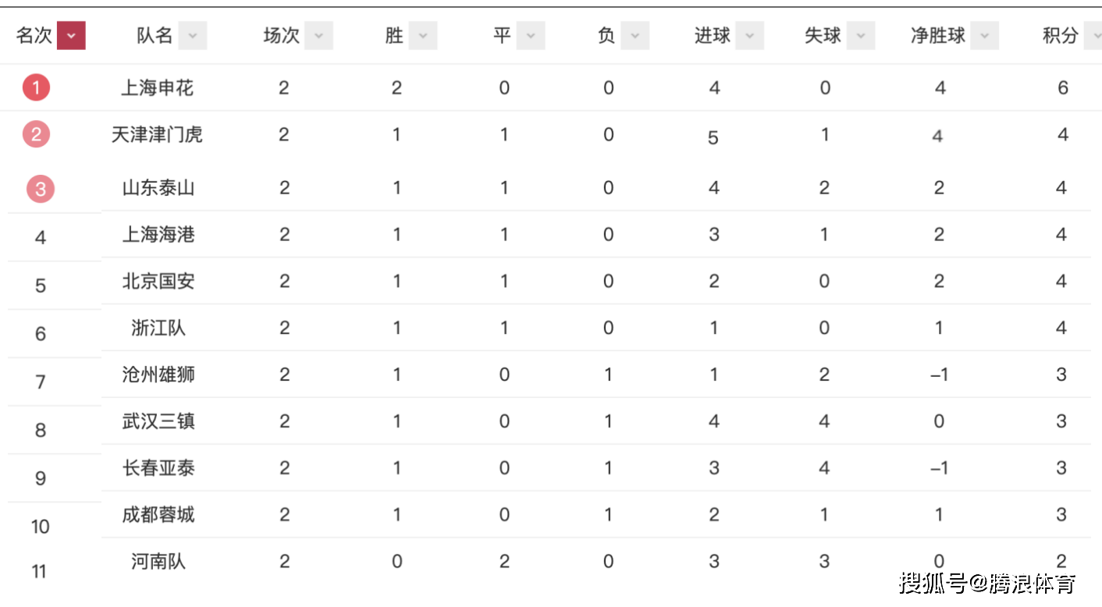Select the 天津津门虎 team name
Screen dimensions: 1102x607
pos(157,135)
